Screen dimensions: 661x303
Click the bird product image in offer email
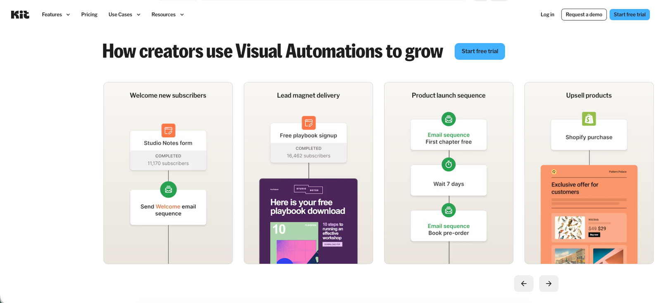tap(570, 228)
